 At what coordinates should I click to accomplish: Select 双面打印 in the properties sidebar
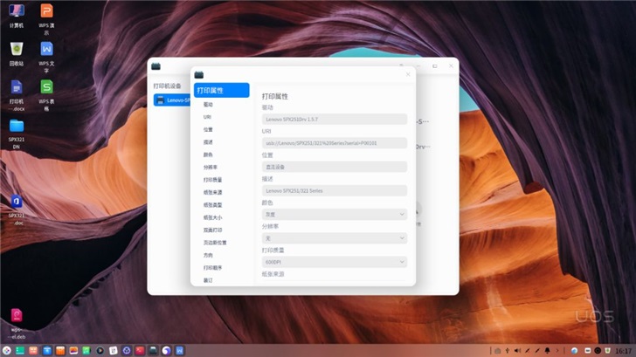click(213, 230)
